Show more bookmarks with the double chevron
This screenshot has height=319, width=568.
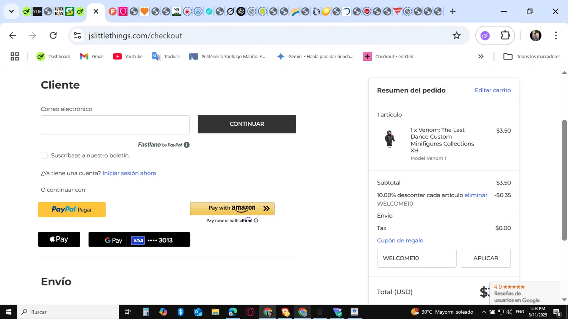[481, 56]
